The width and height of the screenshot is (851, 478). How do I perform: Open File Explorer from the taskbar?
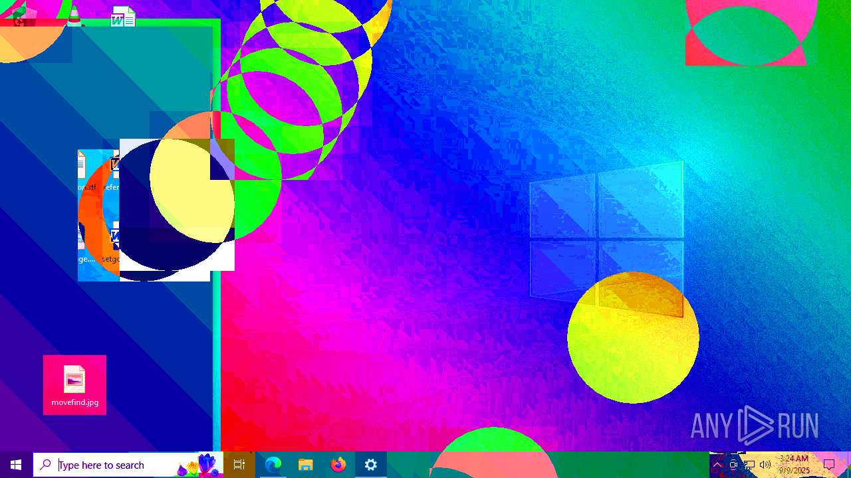click(306, 465)
